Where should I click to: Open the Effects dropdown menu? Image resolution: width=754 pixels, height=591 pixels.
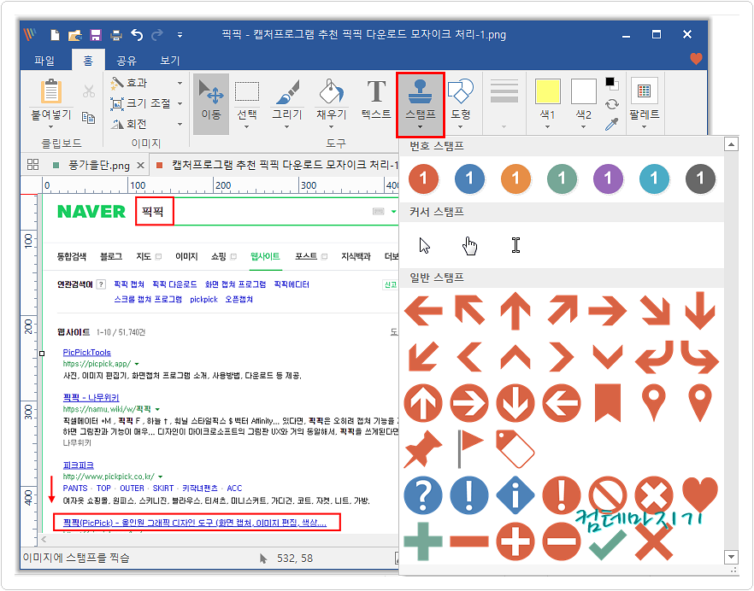coord(180,83)
